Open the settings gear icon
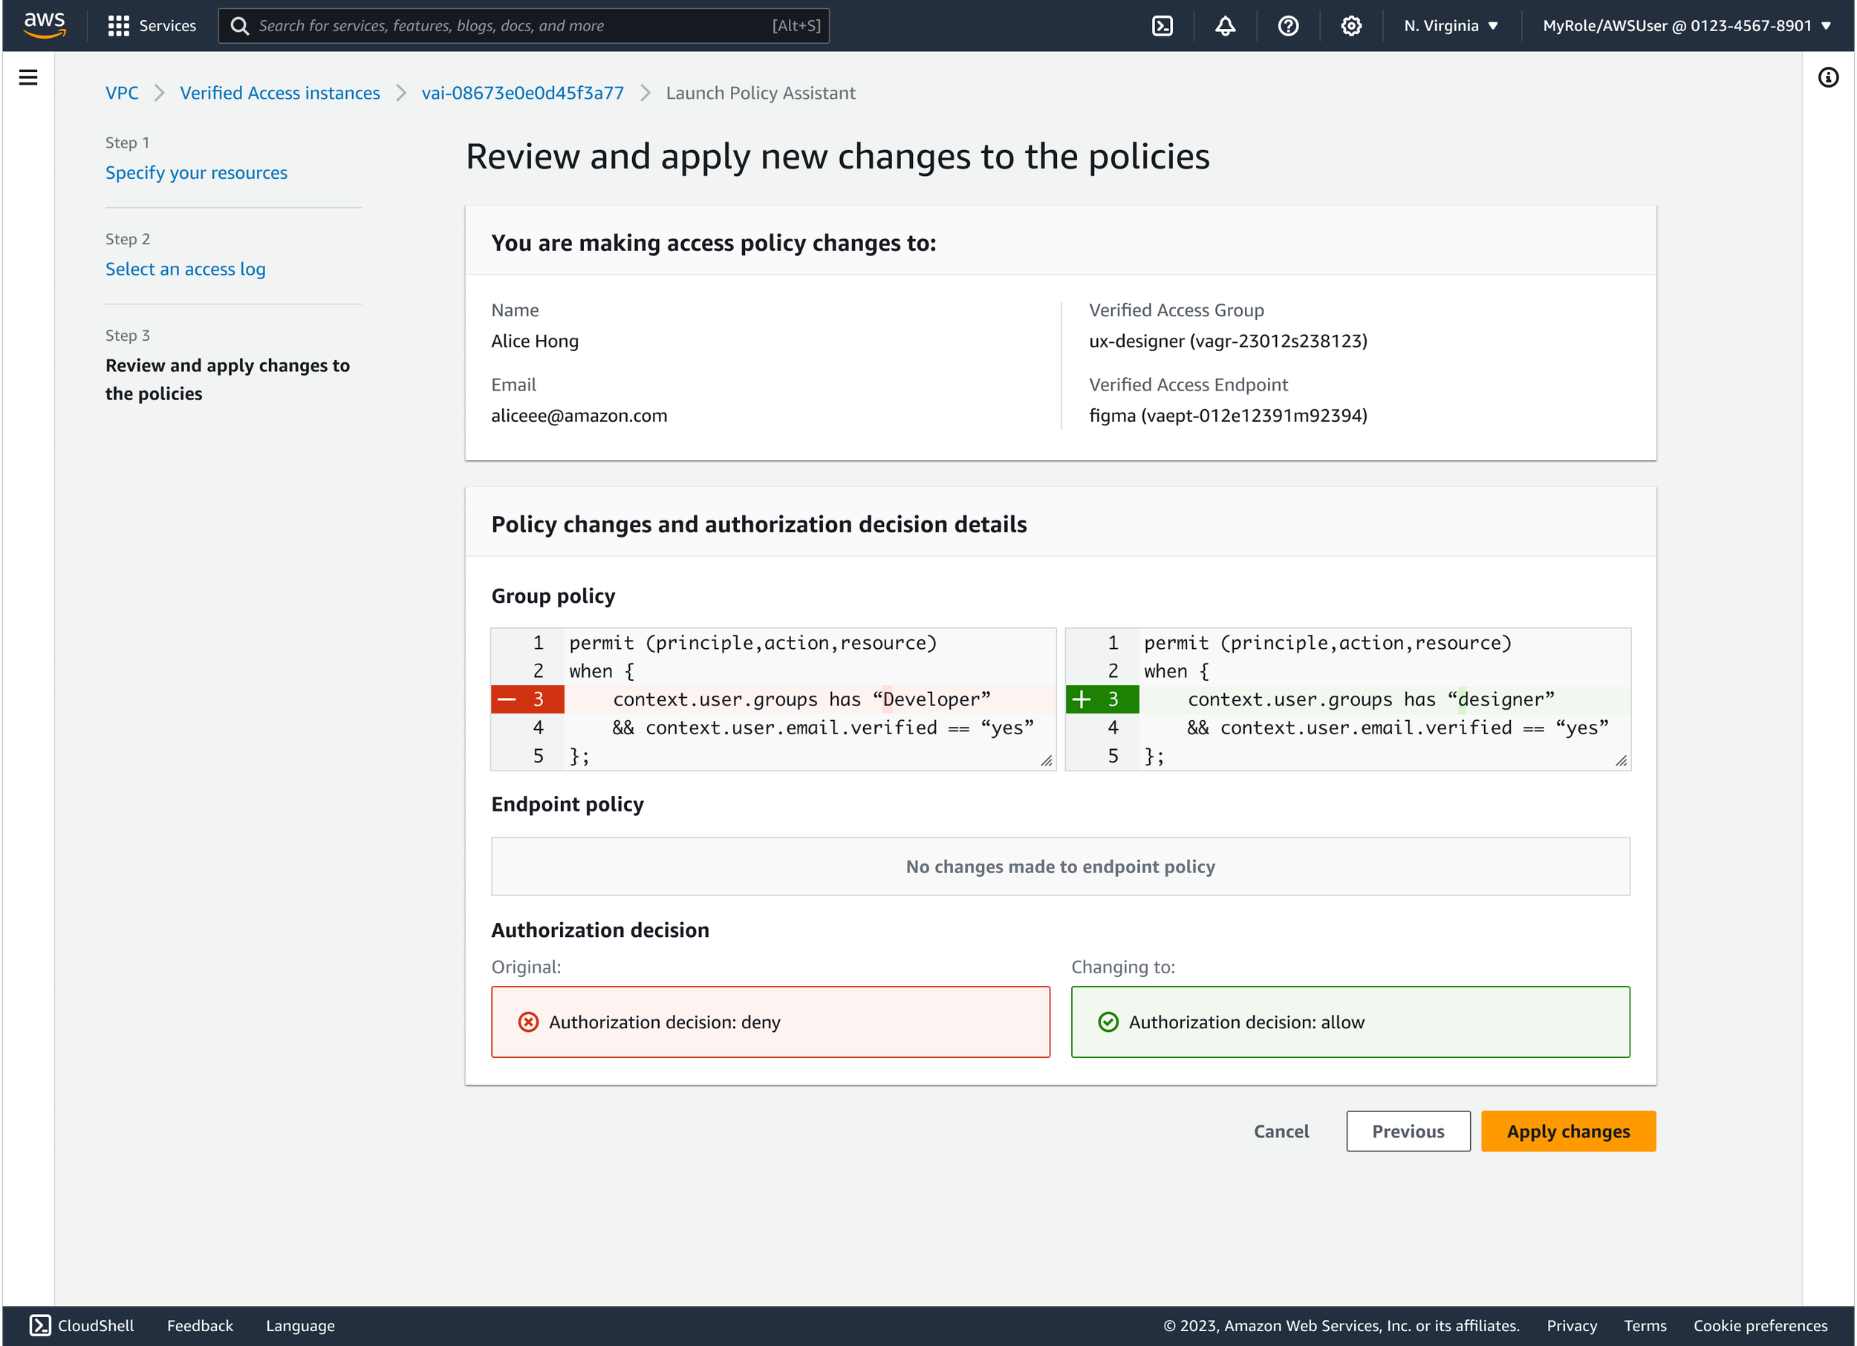The height and width of the screenshot is (1346, 1857). pos(1351,25)
